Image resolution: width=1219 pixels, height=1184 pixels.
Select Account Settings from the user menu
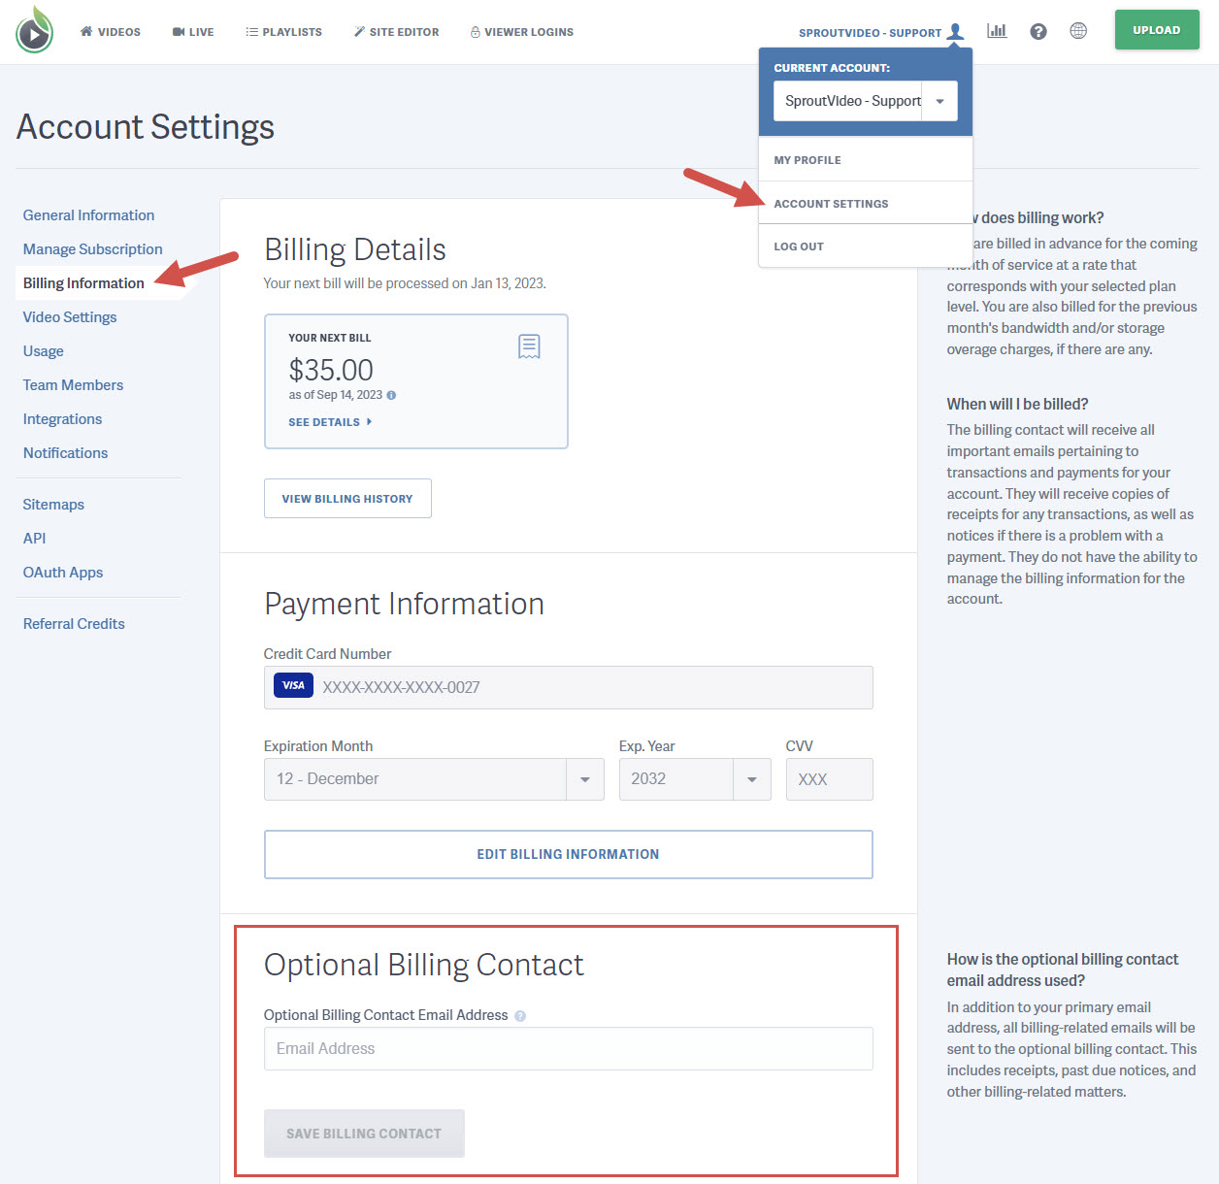click(831, 203)
